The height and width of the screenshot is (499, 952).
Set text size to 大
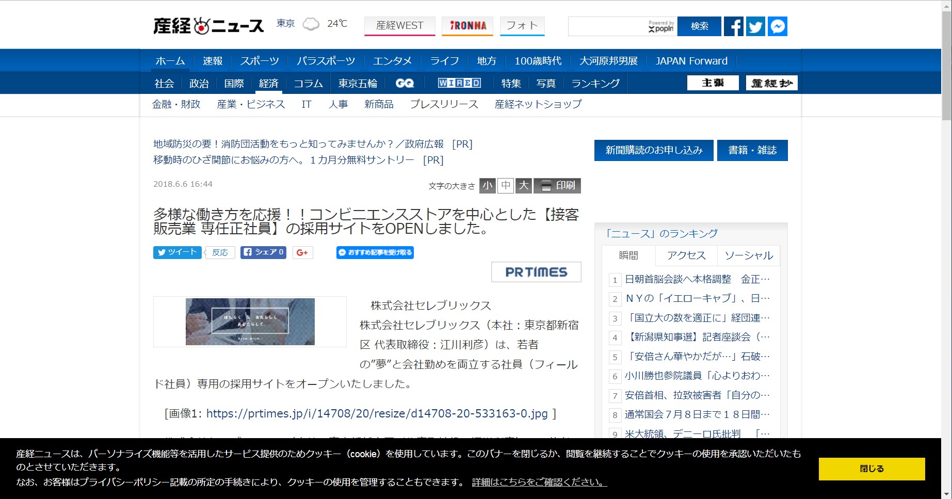pos(524,186)
